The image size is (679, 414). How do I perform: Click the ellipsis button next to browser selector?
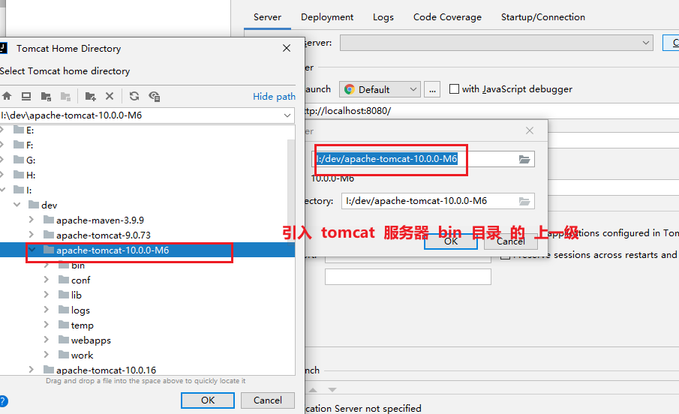pos(432,90)
